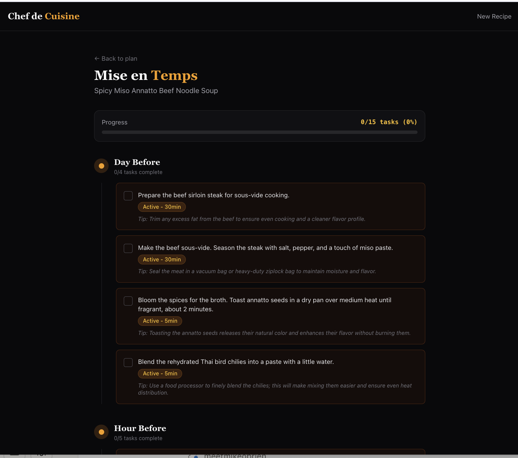Expand the Hour Before section heading
Image resolution: width=518 pixels, height=458 pixels.
click(140, 428)
